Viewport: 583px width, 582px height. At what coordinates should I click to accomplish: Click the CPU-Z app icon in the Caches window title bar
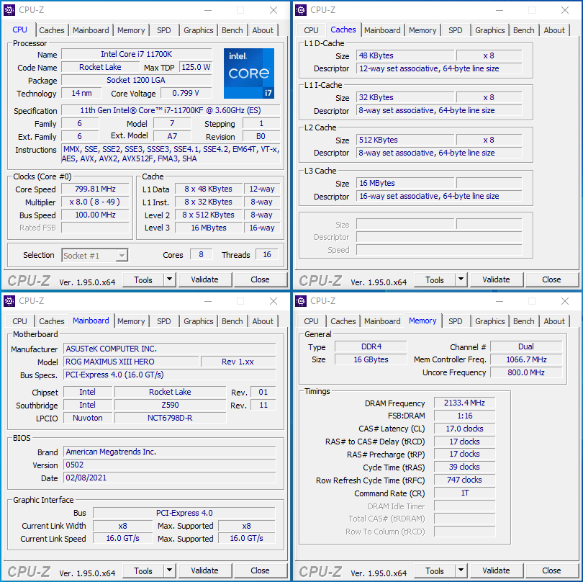pyautogui.click(x=301, y=10)
